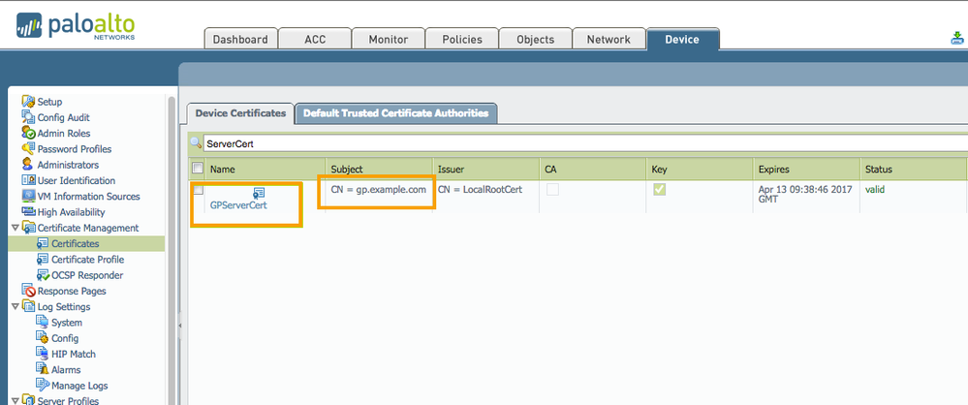Switch to the Policies tab

point(462,39)
